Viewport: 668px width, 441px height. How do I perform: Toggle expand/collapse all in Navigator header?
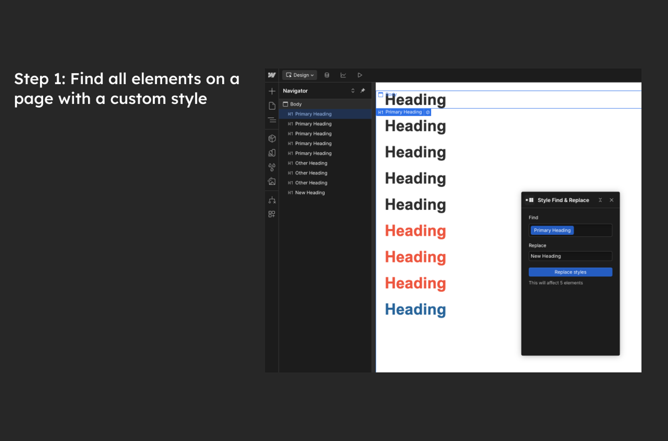(353, 90)
